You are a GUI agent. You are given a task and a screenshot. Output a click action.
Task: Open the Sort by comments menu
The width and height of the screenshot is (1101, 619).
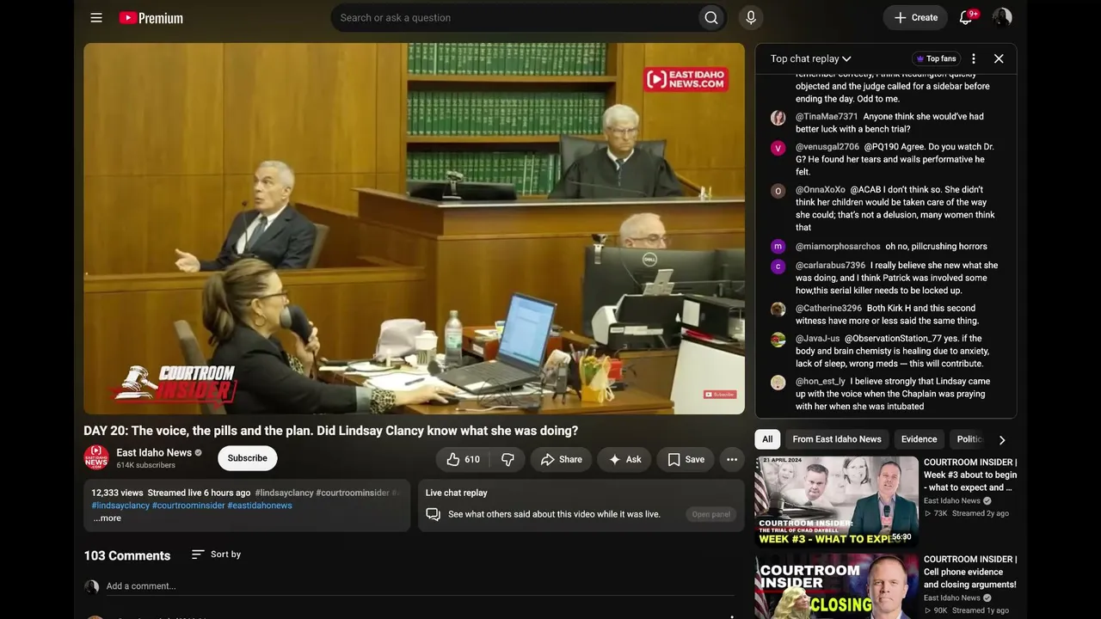pyautogui.click(x=216, y=555)
